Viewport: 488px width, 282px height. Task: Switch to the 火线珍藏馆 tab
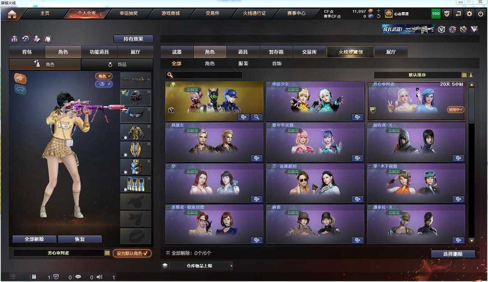(x=351, y=52)
